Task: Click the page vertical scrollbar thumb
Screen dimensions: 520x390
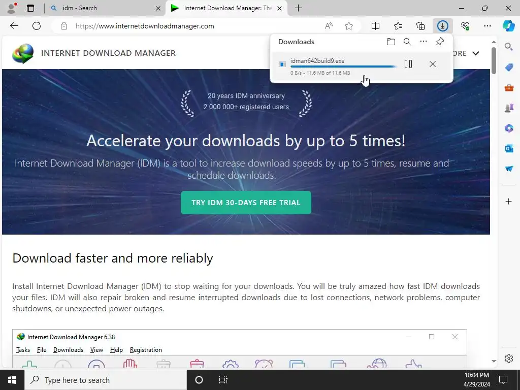Action: [494, 61]
